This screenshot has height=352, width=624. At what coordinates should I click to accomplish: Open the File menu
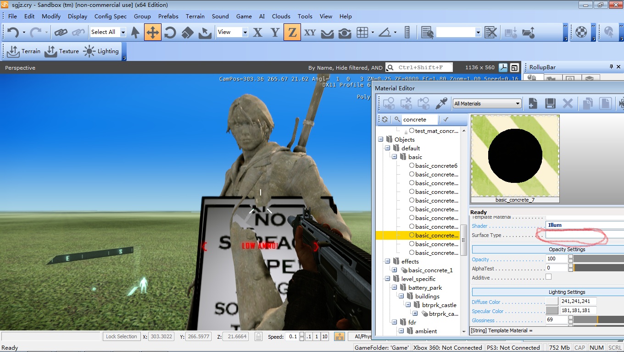pos(12,16)
